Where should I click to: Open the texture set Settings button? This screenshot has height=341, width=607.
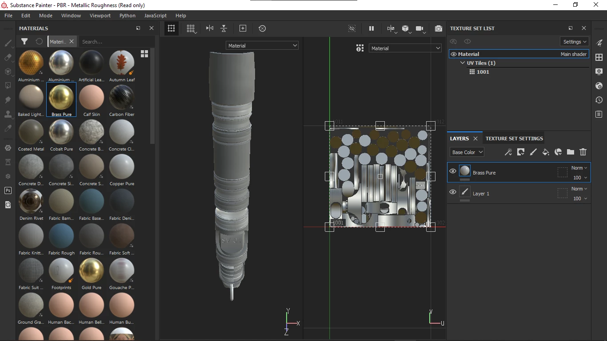(x=575, y=42)
